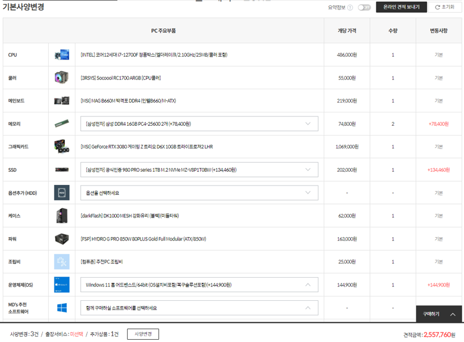The width and height of the screenshot is (464, 342).
Task: Click the 202,000원 SSD price
Action: coord(347,169)
